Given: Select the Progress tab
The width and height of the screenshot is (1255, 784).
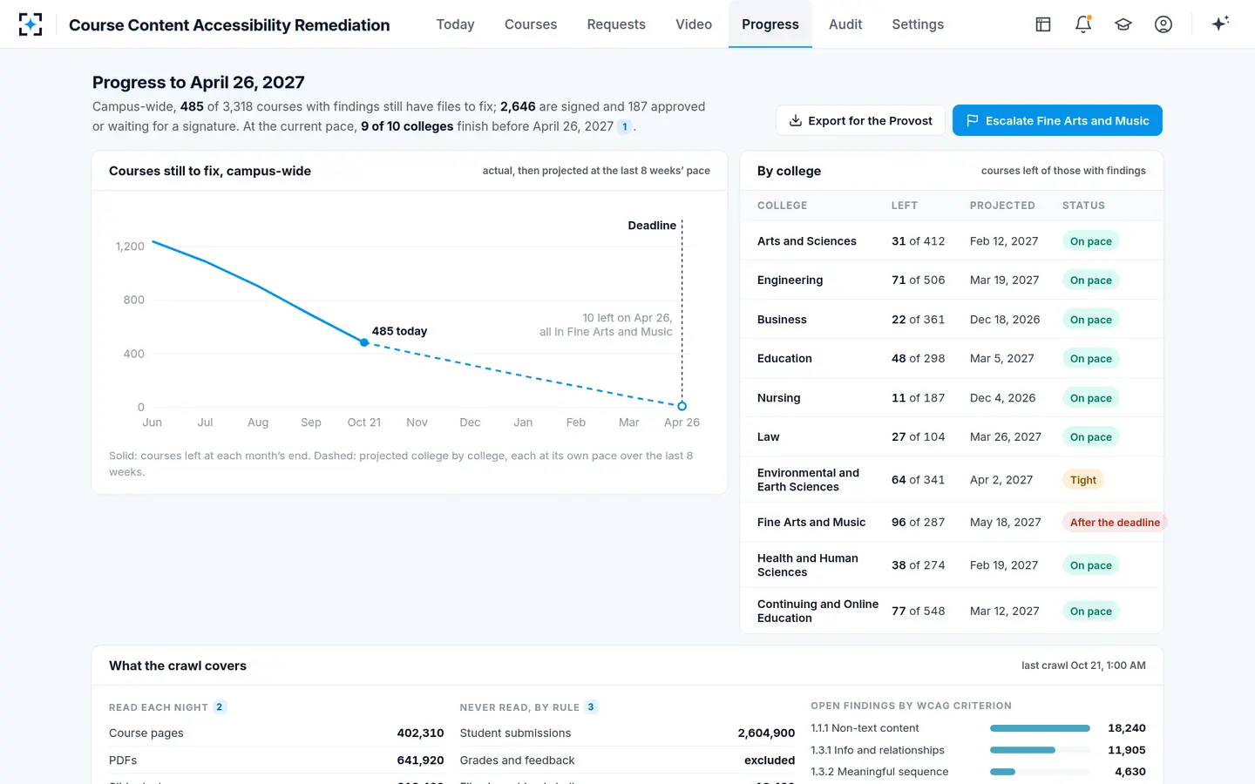Looking at the screenshot, I should [770, 24].
